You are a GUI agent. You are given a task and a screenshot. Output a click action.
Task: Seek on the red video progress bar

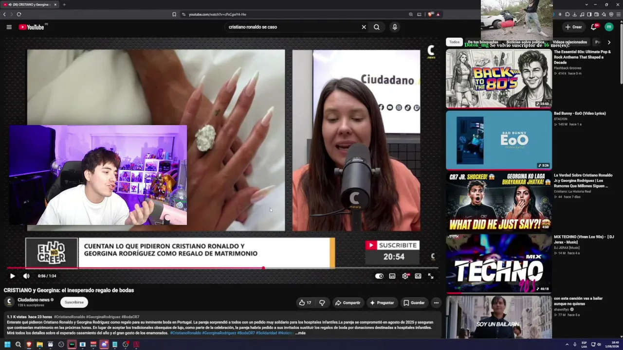click(222, 268)
